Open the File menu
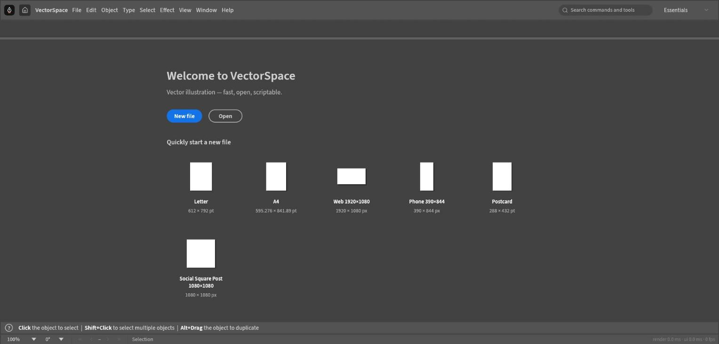This screenshot has height=344, width=719. (77, 10)
